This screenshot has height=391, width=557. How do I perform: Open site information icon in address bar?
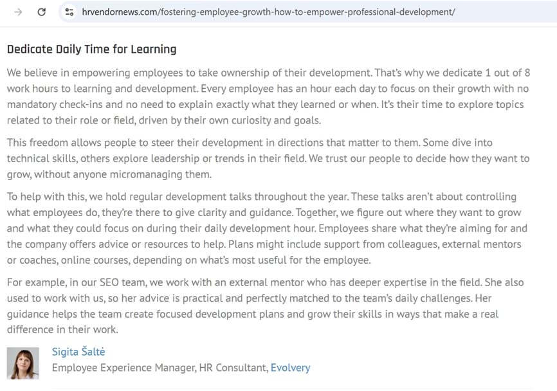[69, 12]
